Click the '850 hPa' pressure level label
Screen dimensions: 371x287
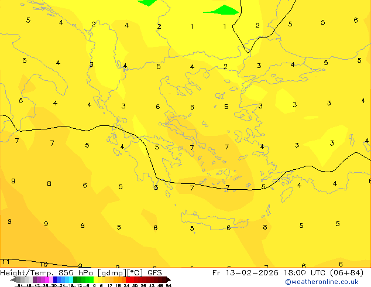point(75,273)
